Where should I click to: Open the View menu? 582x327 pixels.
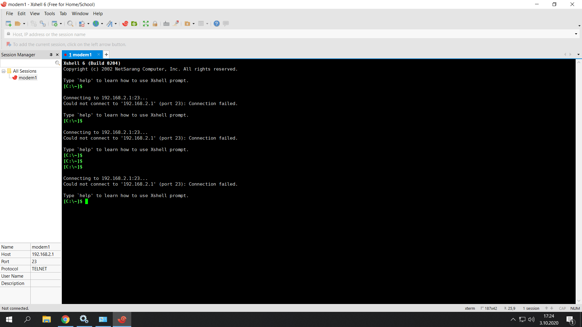click(x=35, y=14)
